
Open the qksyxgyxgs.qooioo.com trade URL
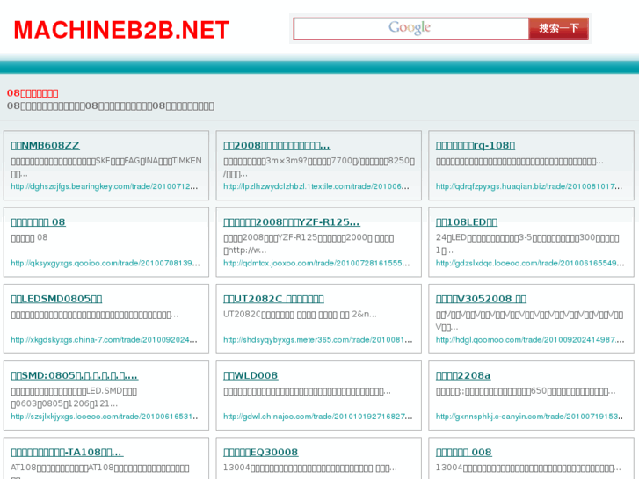pos(105,263)
